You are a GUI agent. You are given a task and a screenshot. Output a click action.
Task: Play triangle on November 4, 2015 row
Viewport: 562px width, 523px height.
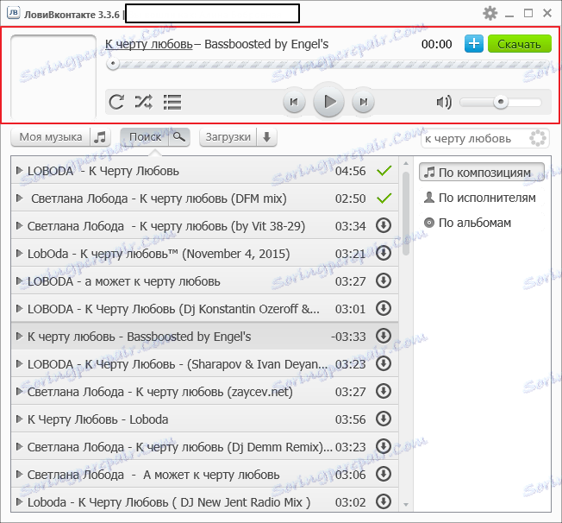[x=19, y=254]
